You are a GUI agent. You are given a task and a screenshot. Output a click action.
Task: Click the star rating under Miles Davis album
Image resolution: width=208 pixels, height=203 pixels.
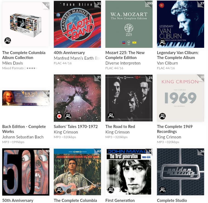pyautogui.click(x=32, y=68)
